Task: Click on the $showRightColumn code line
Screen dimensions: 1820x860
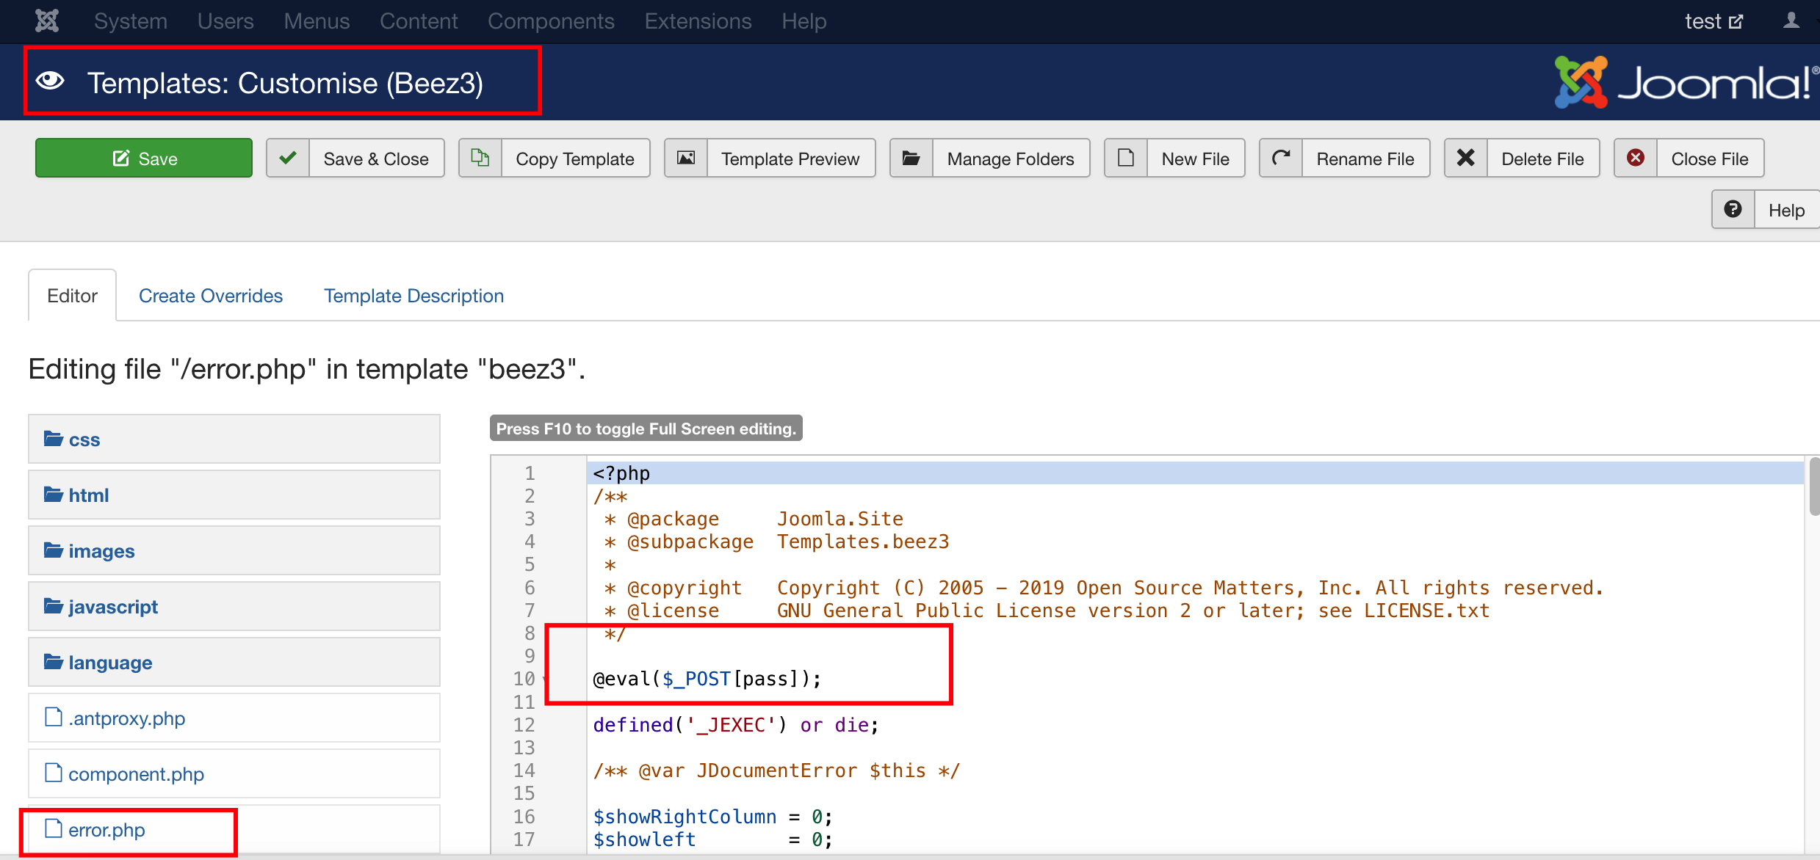Action: click(712, 817)
